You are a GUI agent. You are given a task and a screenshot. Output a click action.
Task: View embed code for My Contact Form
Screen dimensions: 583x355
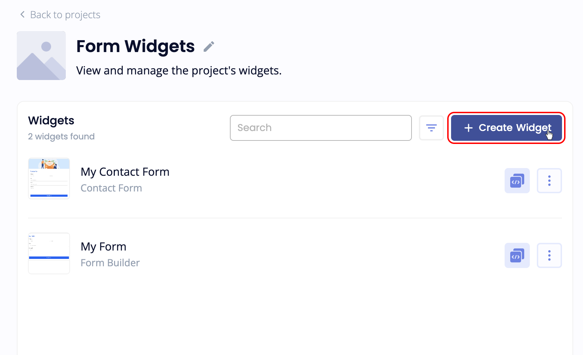click(x=517, y=181)
